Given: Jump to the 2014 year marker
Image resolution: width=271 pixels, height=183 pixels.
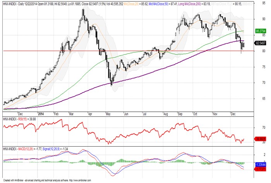Looking at the screenshot, I should [x=42, y=114].
